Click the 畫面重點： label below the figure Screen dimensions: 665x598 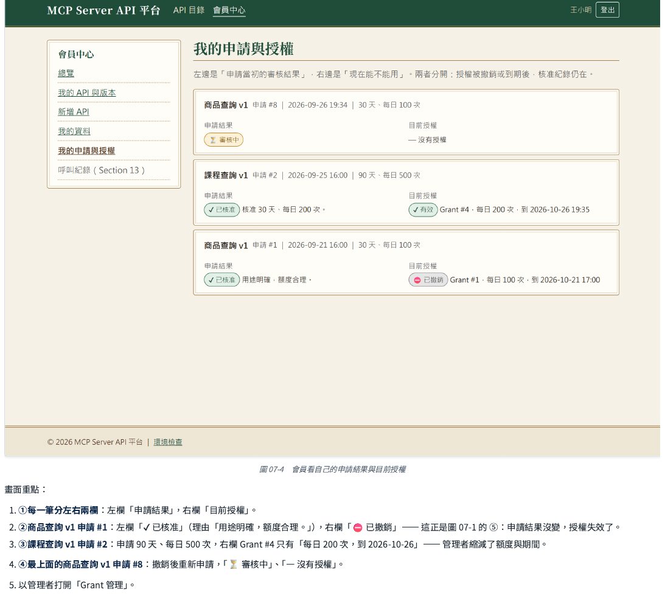point(26,490)
